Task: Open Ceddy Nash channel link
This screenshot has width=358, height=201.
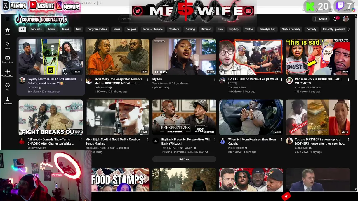Action: coord(102,88)
